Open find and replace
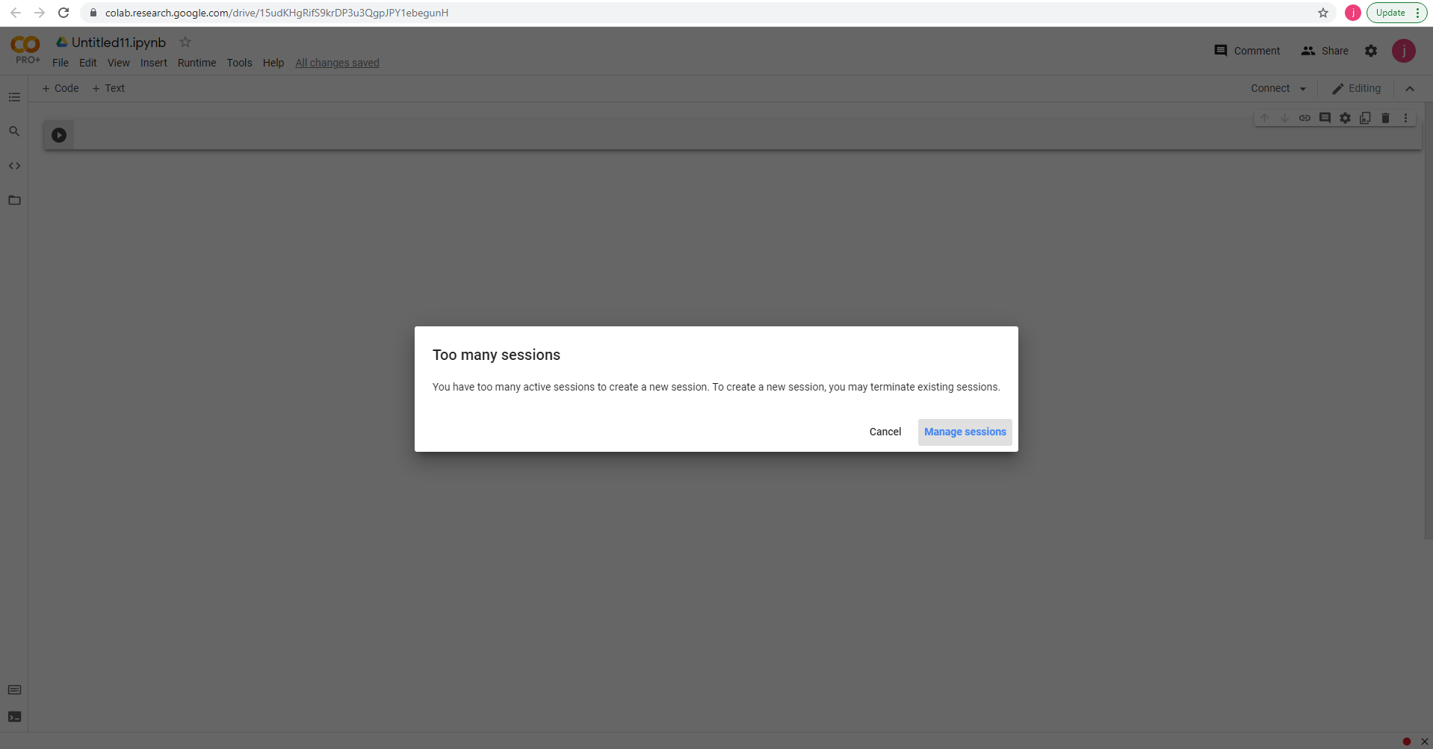 14,131
